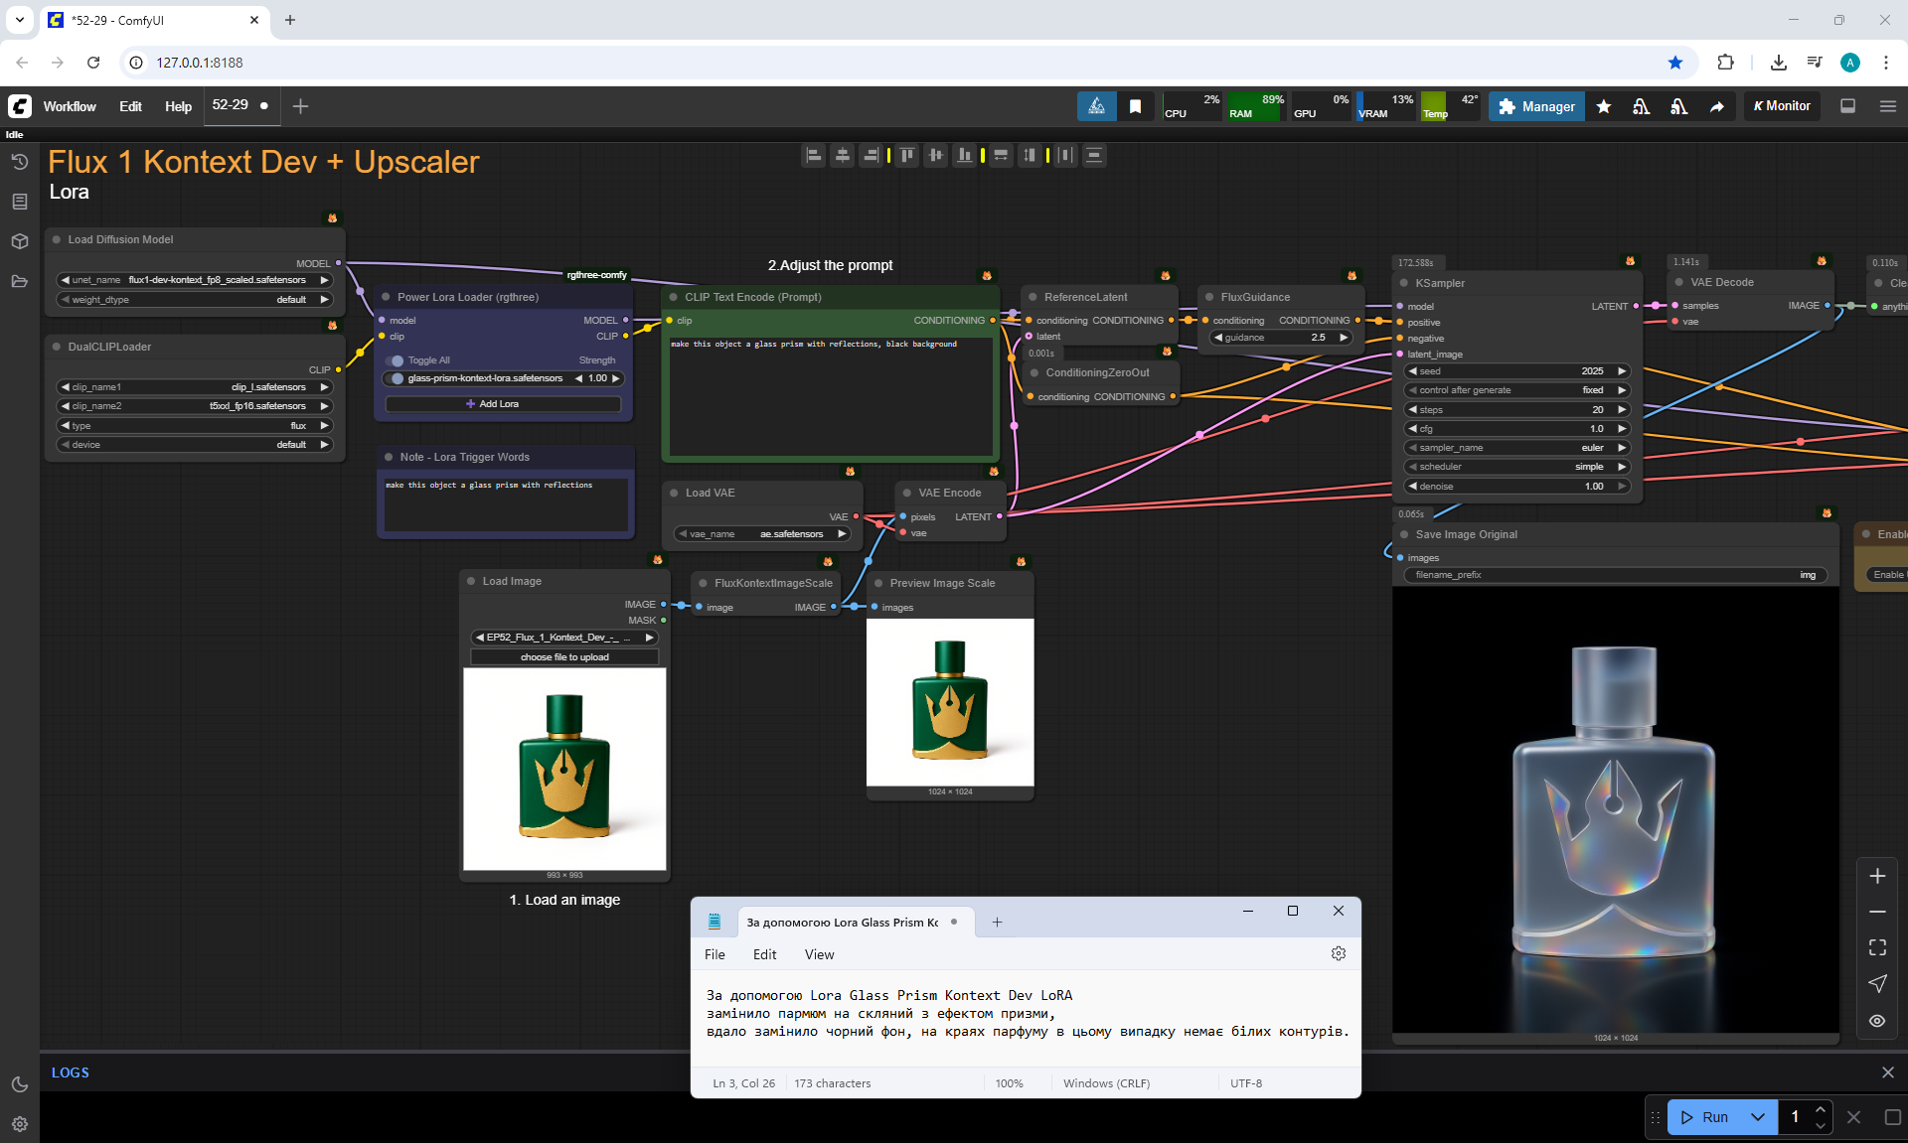Open the workflows folder sidebar icon
The height and width of the screenshot is (1143, 1908).
click(x=19, y=281)
